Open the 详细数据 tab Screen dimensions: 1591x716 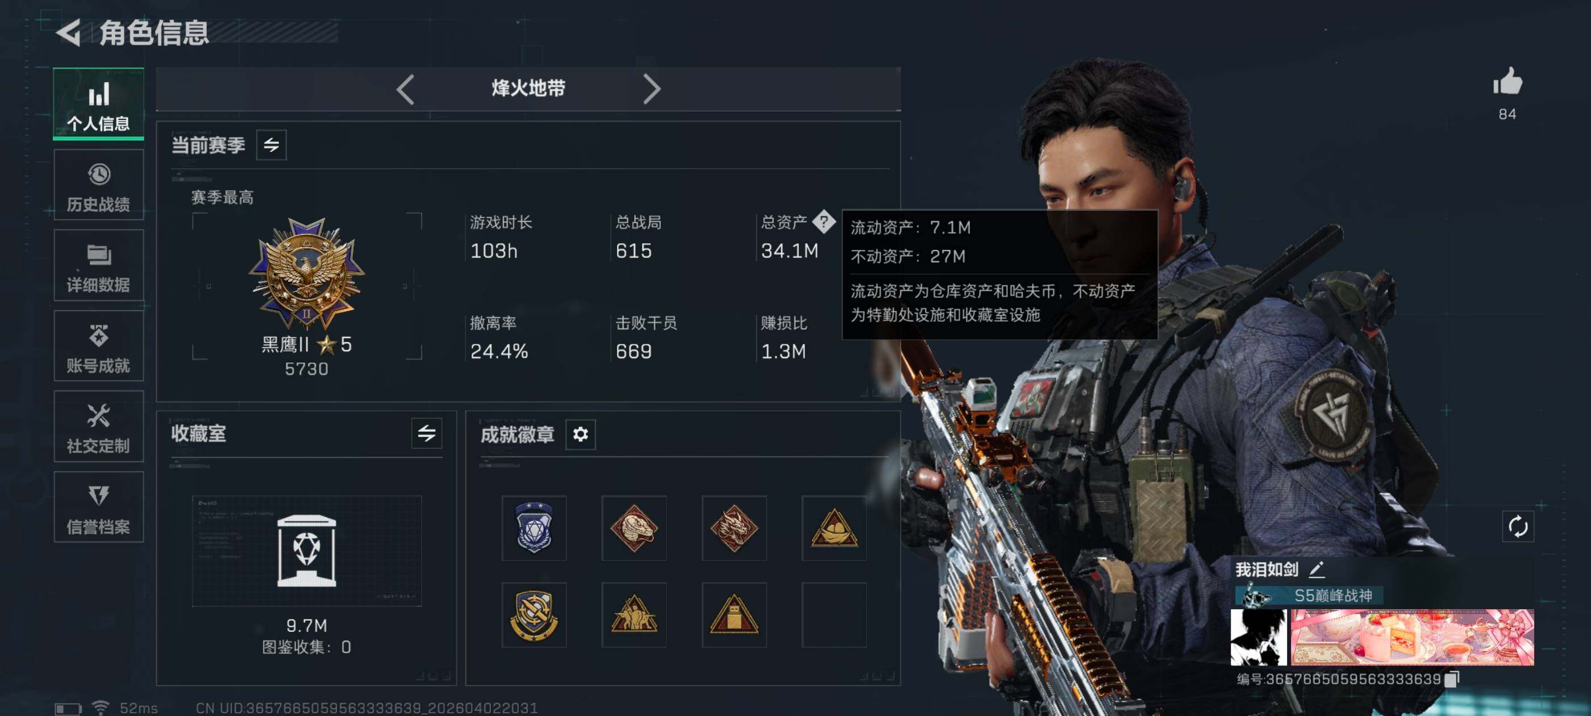[99, 265]
